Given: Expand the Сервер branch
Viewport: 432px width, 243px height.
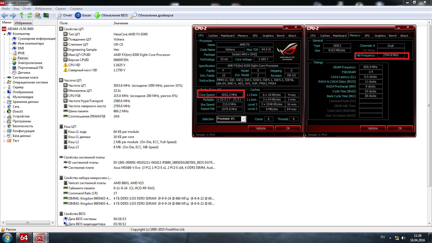Looking at the screenshot, I should (4, 87).
